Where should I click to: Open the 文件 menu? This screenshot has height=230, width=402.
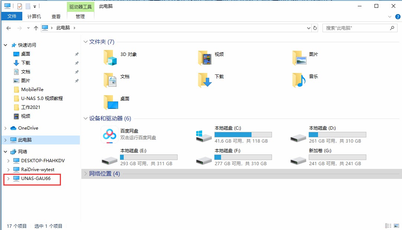click(12, 16)
